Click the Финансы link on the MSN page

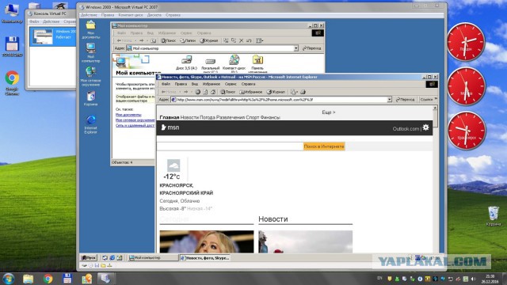tap(270, 118)
